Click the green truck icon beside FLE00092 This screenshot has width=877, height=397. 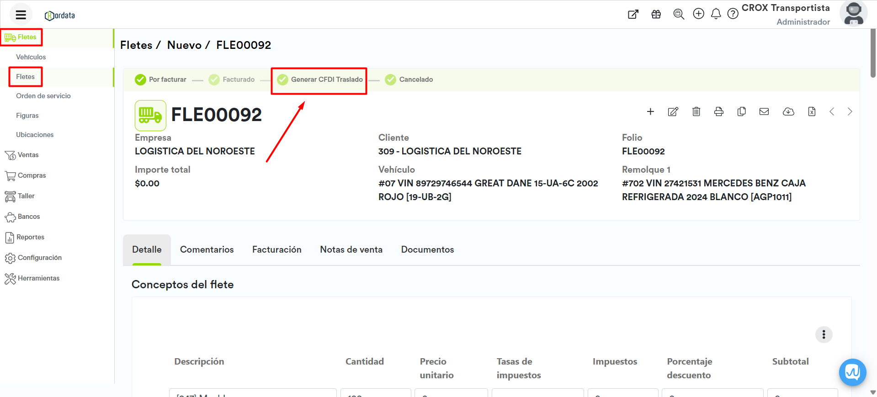coord(150,116)
